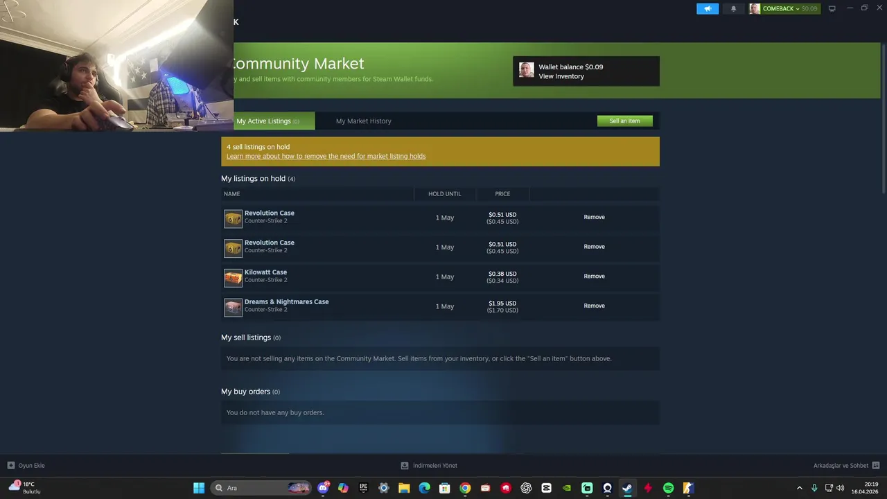The height and width of the screenshot is (499, 887).
Task: Open weather widget showing 18°C Bulutlu
Action: pos(25,488)
